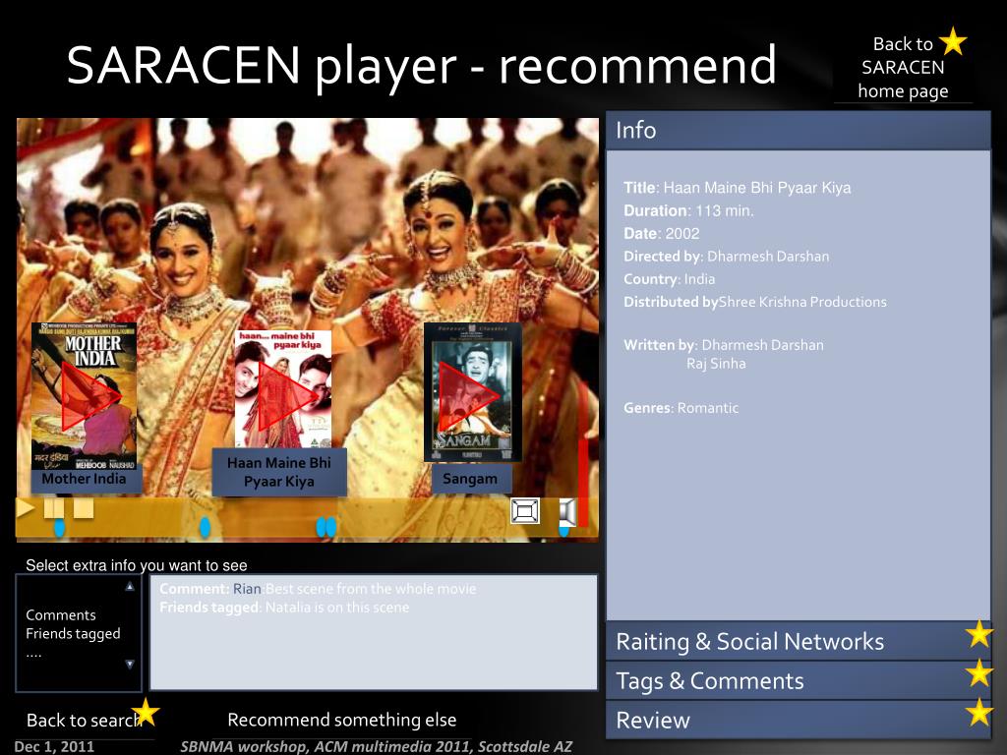This screenshot has height=755, width=1007.
Task: Jump to the leftmost blue timeline marker
Action: (59, 528)
